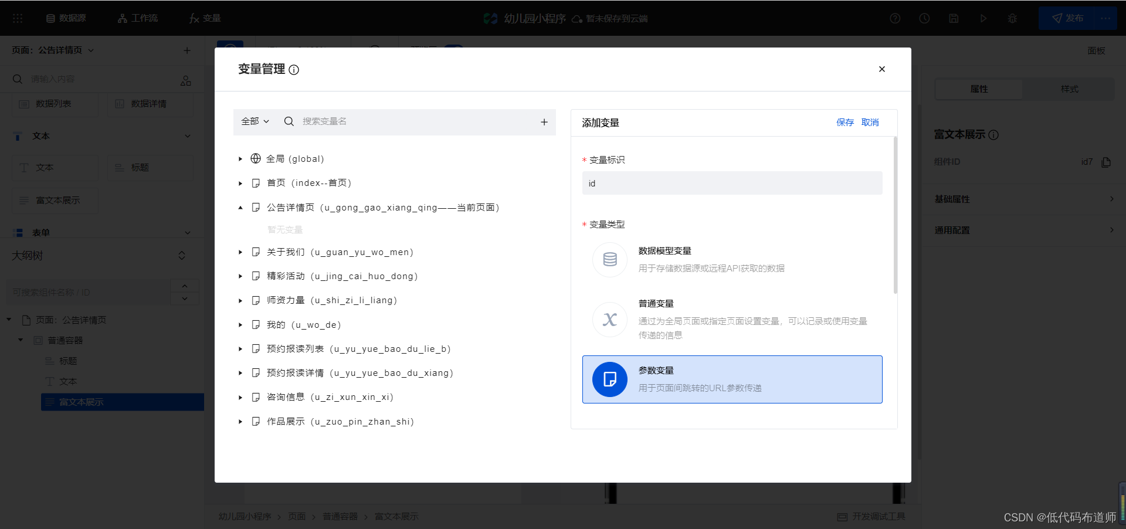Click the 发布 publish button

tap(1066, 18)
